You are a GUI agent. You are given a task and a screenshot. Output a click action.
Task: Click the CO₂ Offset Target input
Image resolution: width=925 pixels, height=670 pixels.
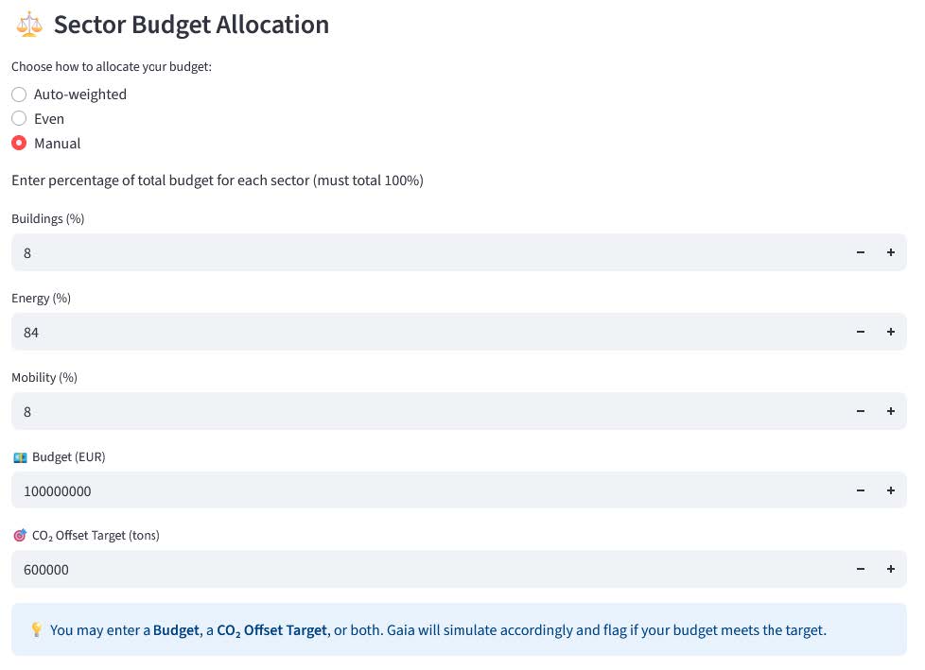tap(426, 570)
